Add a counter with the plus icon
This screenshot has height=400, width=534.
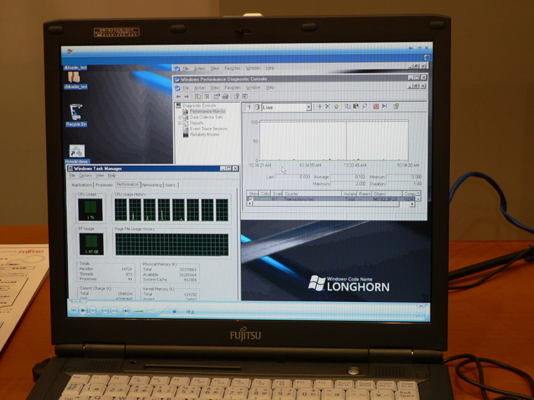point(320,107)
